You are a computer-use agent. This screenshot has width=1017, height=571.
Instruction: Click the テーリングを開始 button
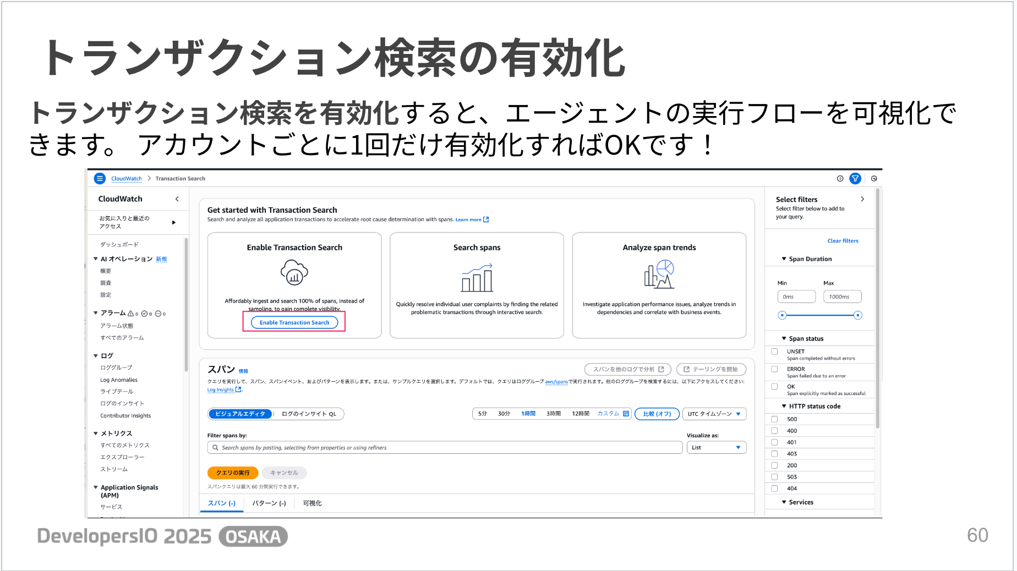tap(711, 369)
